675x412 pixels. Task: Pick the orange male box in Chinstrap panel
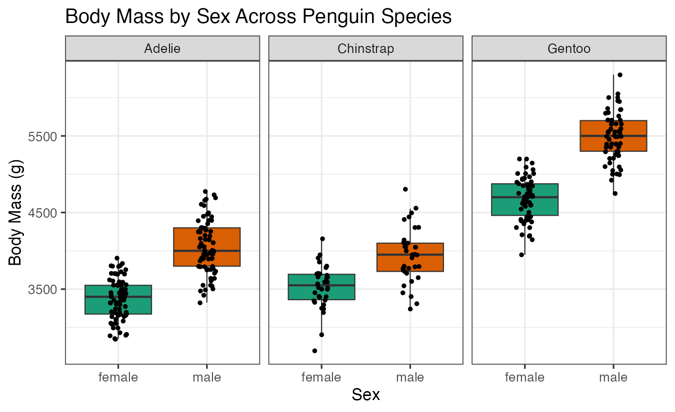pyautogui.click(x=410, y=257)
